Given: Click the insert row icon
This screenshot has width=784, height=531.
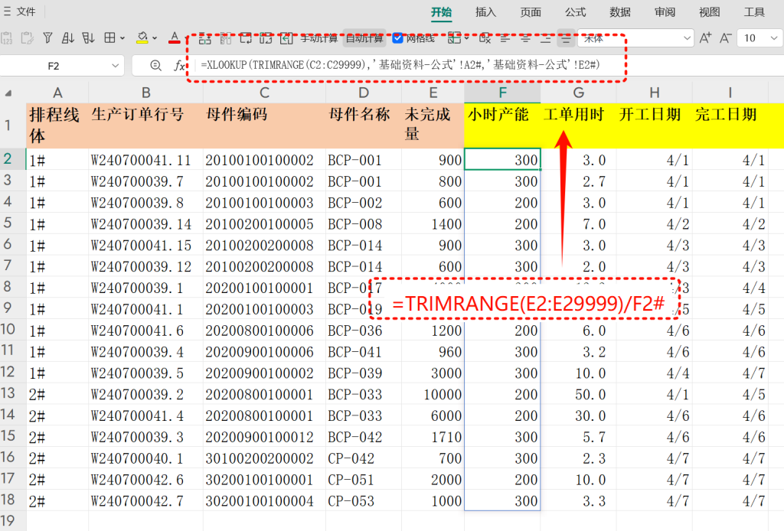Looking at the screenshot, I should pos(204,38).
